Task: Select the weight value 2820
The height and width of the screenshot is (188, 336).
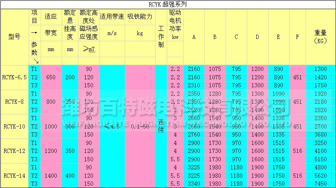Action: click(320, 110)
